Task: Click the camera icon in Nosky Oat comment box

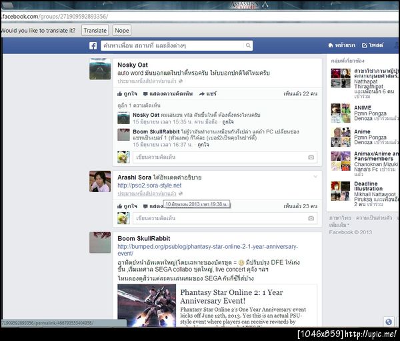Action: click(311, 157)
